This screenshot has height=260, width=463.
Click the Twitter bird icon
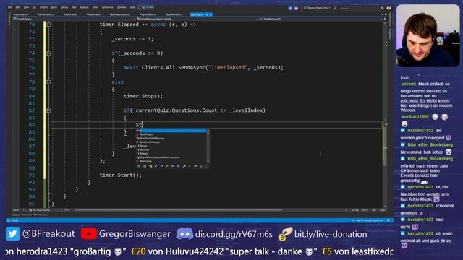point(12,234)
